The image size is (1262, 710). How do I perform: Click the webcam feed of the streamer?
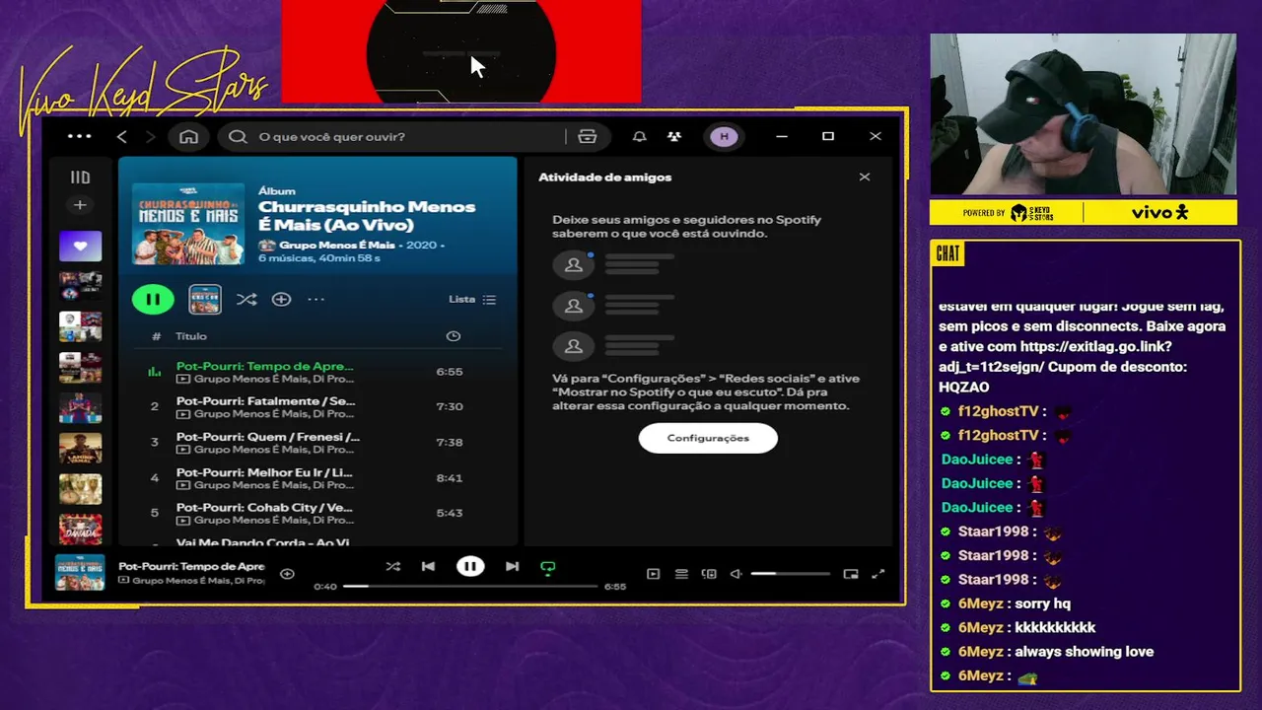(1083, 114)
